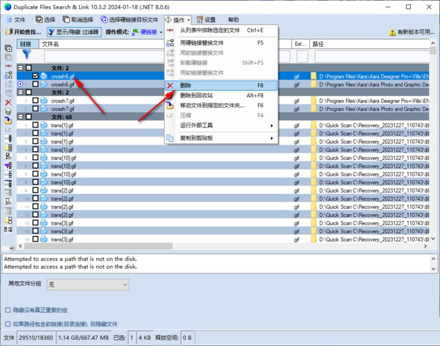Check the 文件: 68 group checkbox
The image size is (440, 346).
pyautogui.click(x=29, y=116)
